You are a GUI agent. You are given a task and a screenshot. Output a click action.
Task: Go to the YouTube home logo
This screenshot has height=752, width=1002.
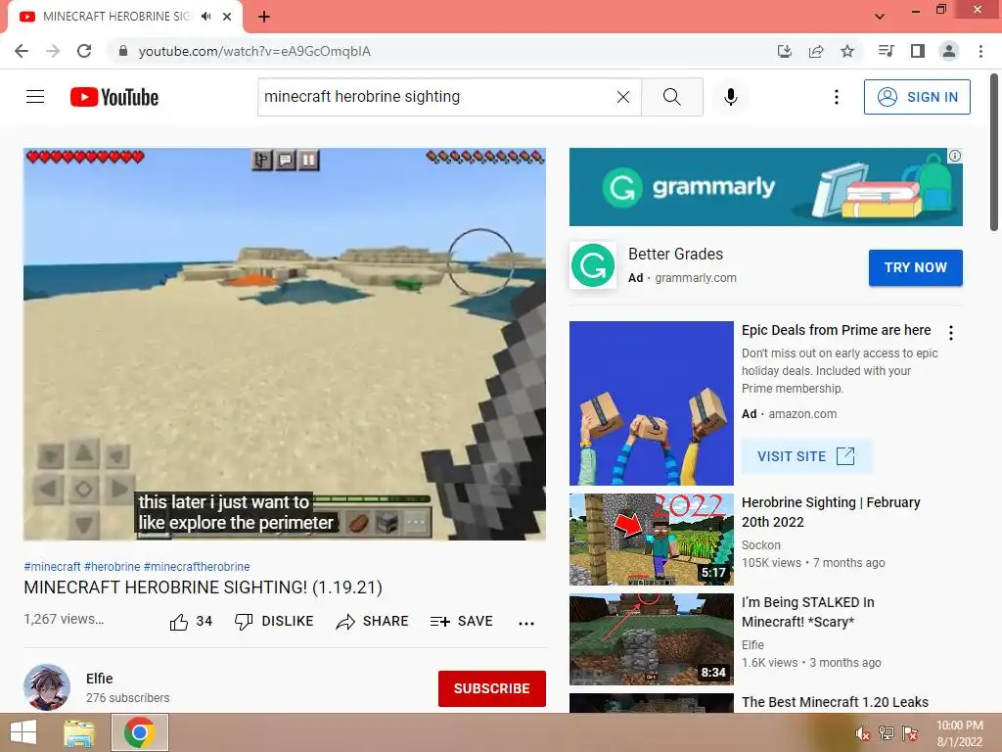point(114,97)
